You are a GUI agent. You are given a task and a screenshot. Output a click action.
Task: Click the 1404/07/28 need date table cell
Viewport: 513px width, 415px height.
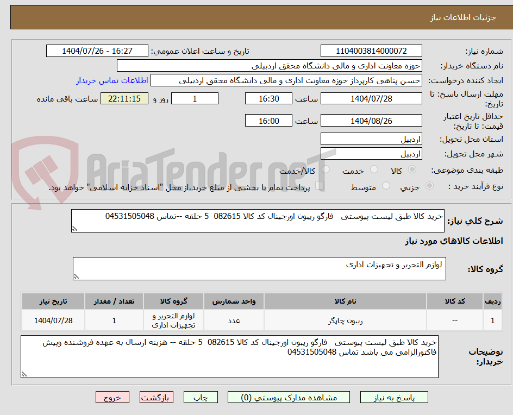pos(53,320)
